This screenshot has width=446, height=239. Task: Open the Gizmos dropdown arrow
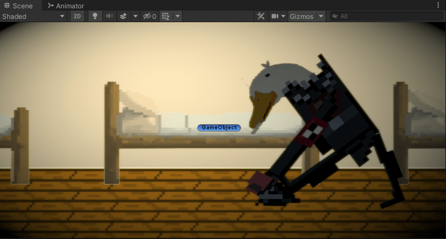point(321,16)
